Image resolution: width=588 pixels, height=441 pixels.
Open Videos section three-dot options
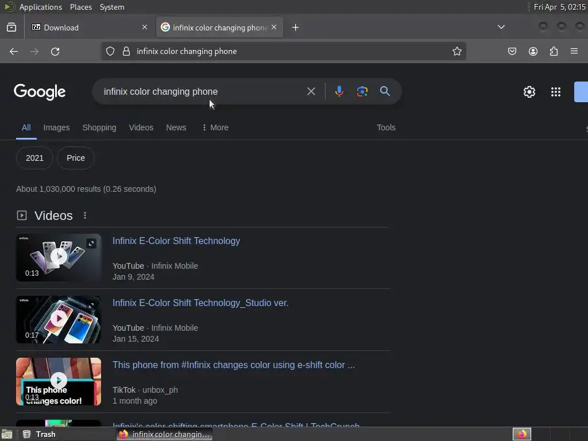[x=85, y=215]
